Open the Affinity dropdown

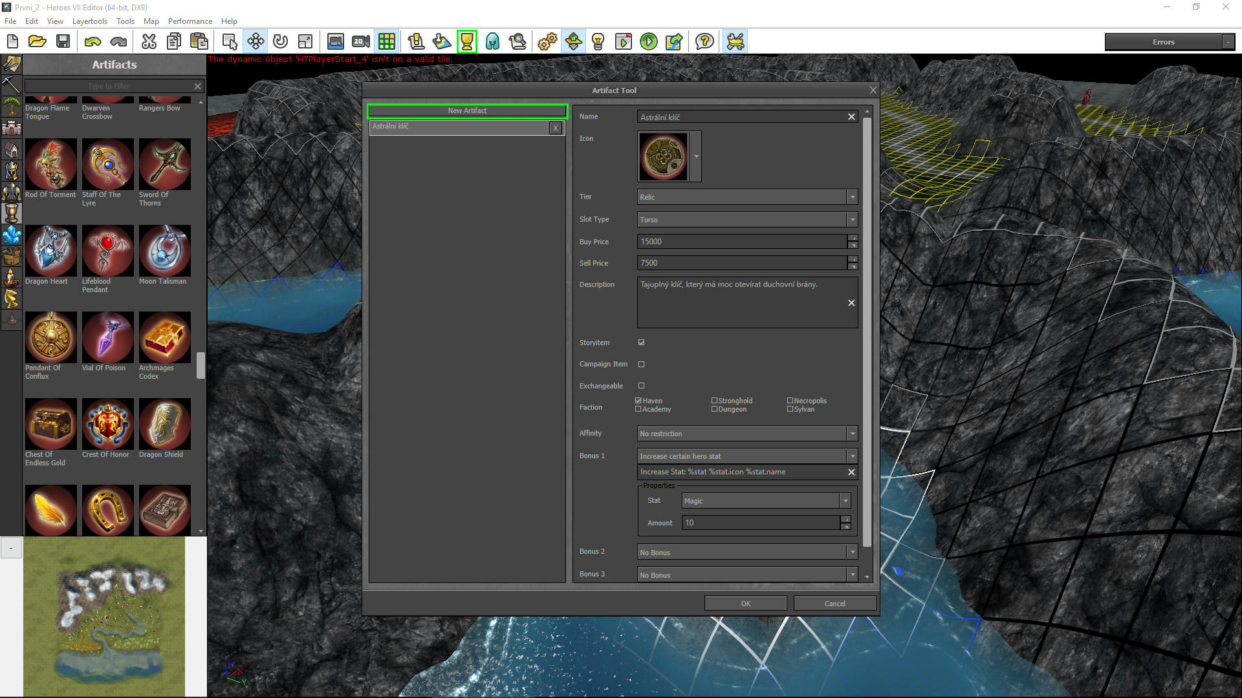click(747, 434)
